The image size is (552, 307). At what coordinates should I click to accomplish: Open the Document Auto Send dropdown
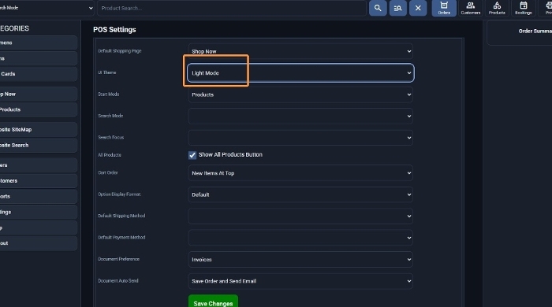300,281
